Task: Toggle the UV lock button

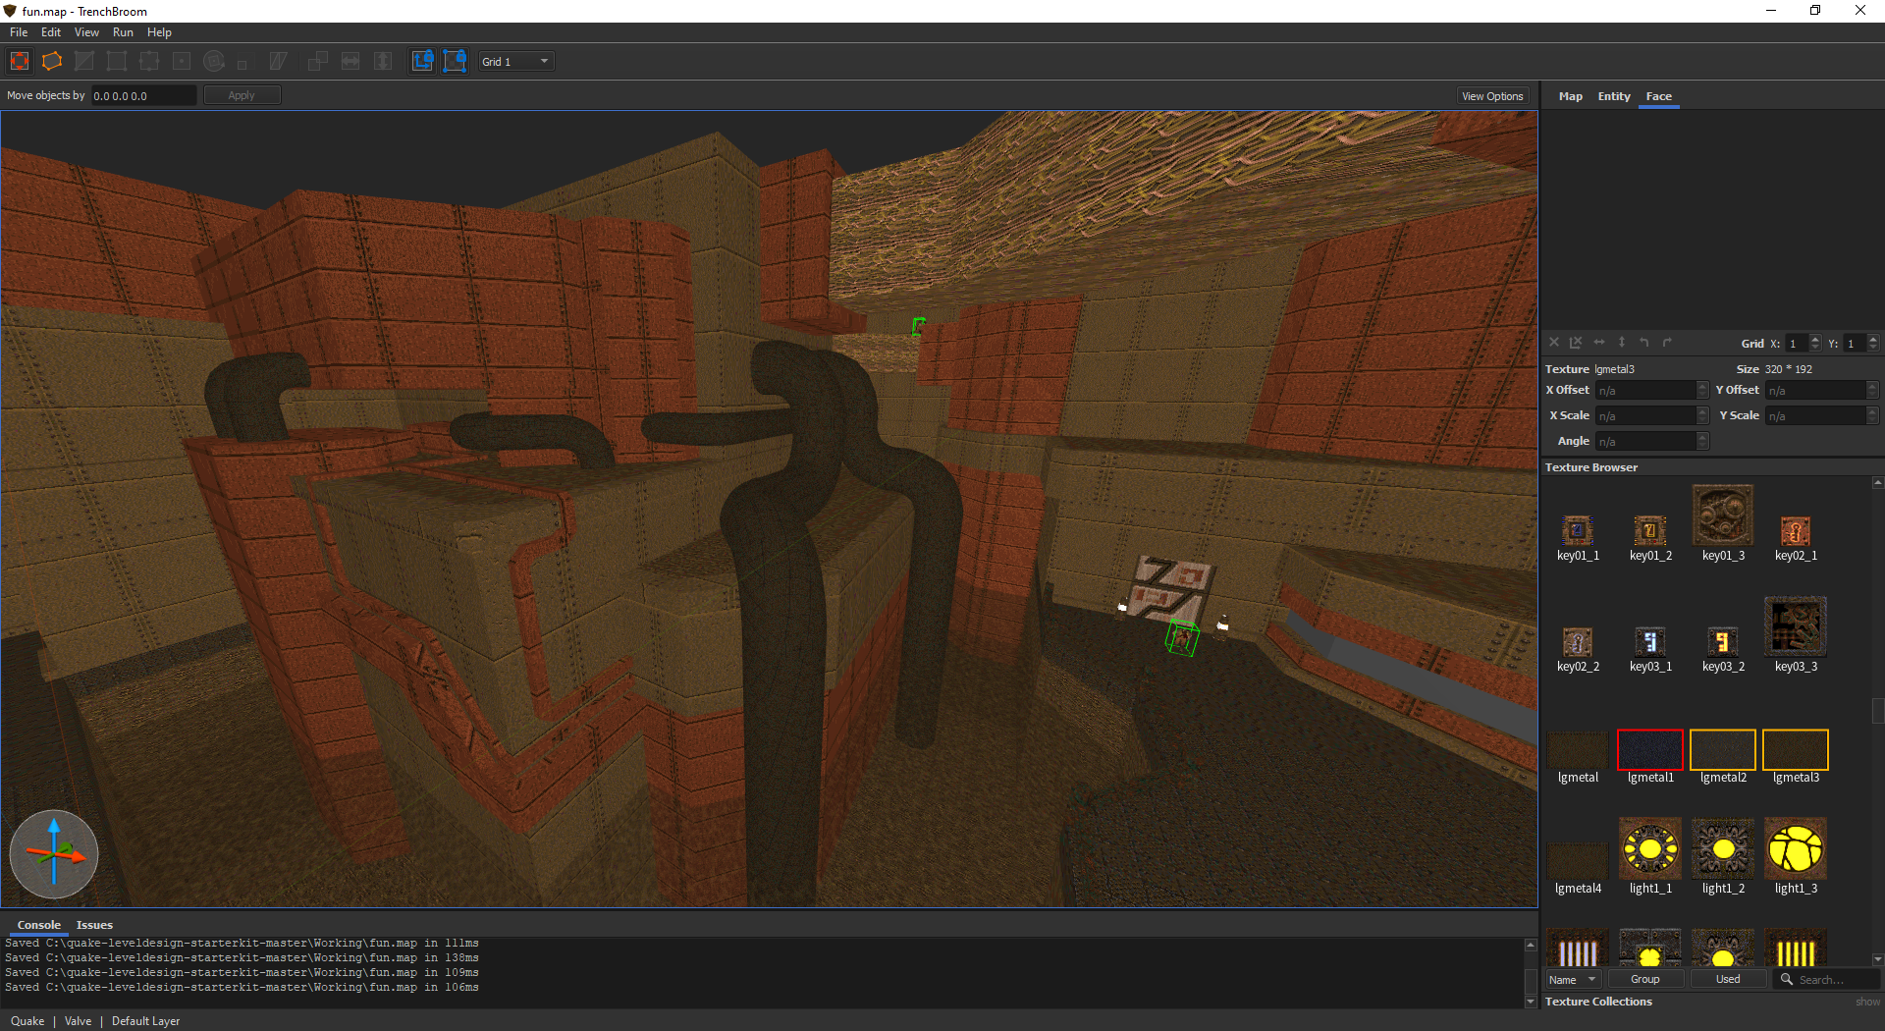Action: coord(455,61)
